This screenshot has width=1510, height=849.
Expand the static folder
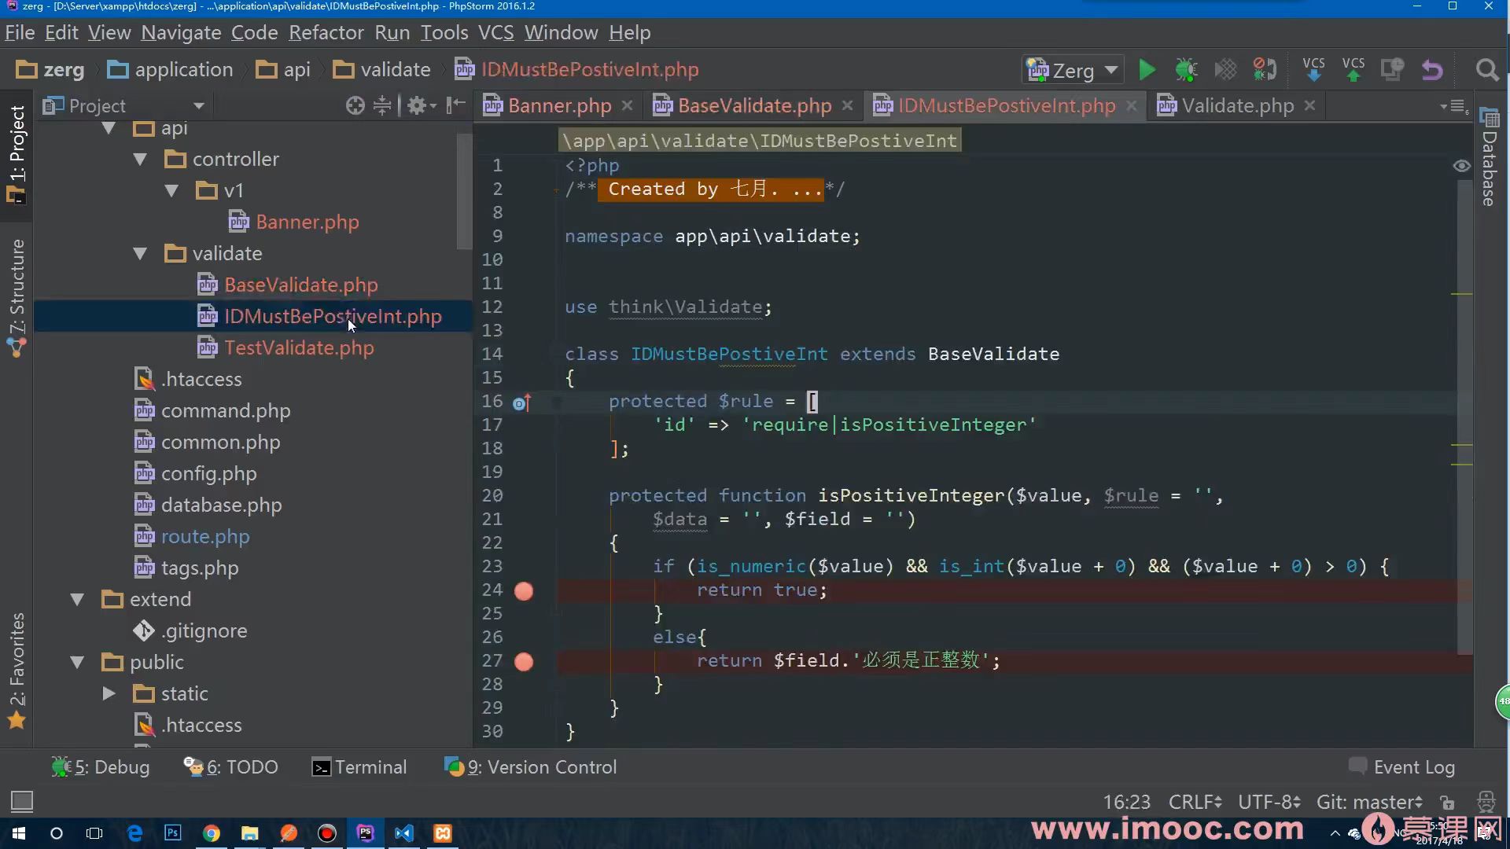tap(109, 694)
